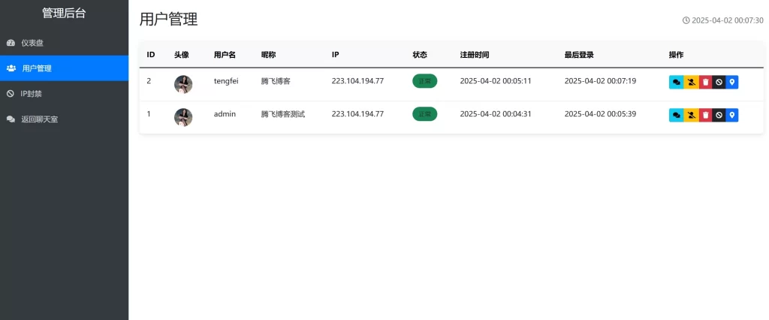Viewport: 769px width, 320px height.
Task: Click the 头像 column header
Action: click(x=182, y=55)
